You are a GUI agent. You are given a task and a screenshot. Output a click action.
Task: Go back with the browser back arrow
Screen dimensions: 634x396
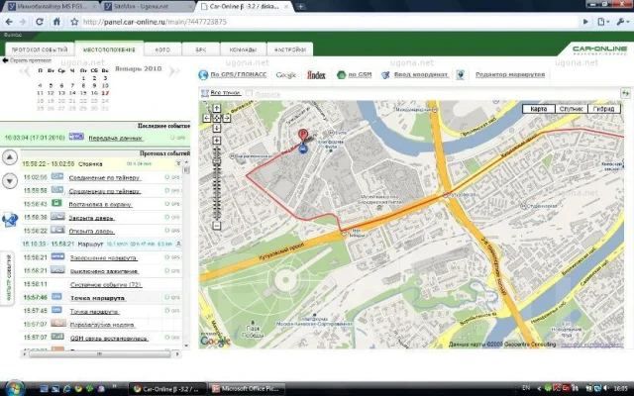[x=9, y=22]
